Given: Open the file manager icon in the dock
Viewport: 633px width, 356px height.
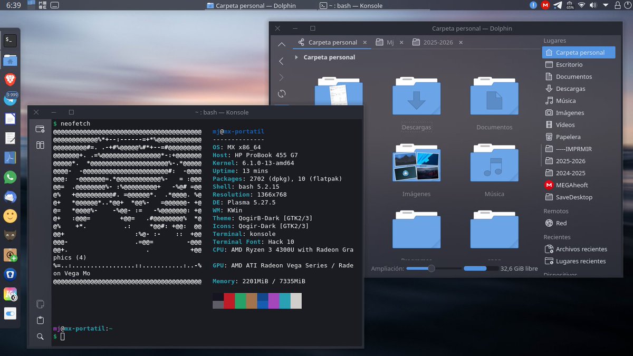Looking at the screenshot, I should tap(10, 59).
